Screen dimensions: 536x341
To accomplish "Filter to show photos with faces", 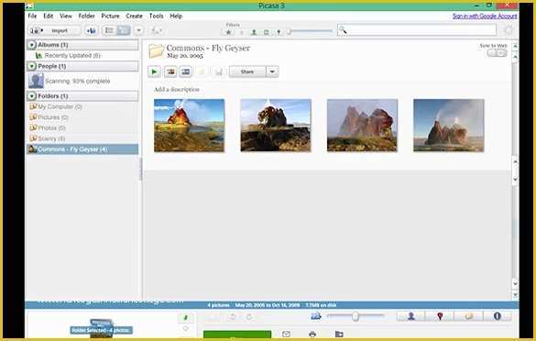I will 254,32.
